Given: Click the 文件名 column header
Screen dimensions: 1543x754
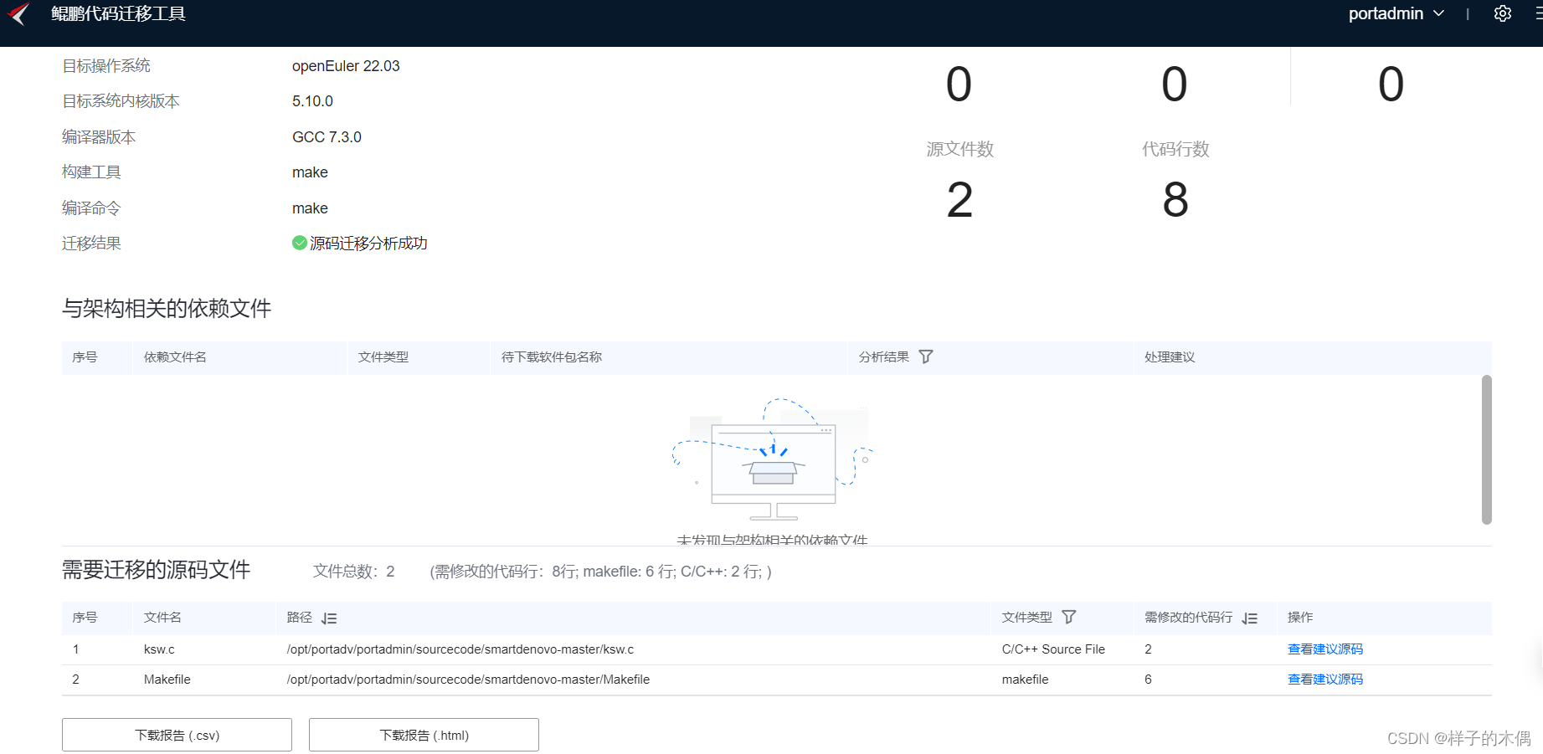Looking at the screenshot, I should pyautogui.click(x=162, y=618).
